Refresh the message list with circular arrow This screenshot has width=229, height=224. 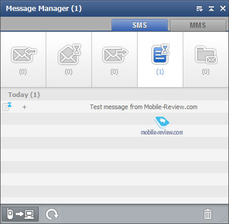52,214
